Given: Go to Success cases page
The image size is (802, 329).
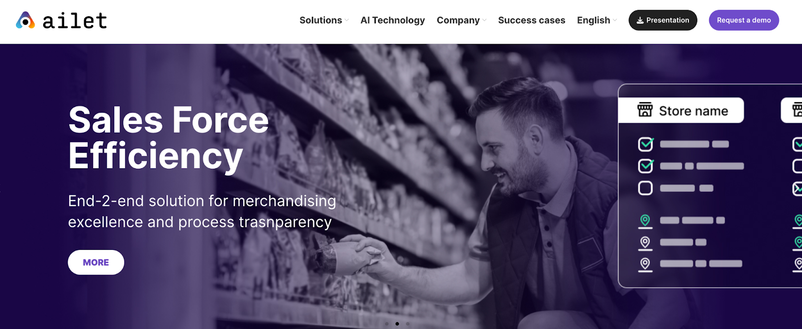Looking at the screenshot, I should [531, 21].
